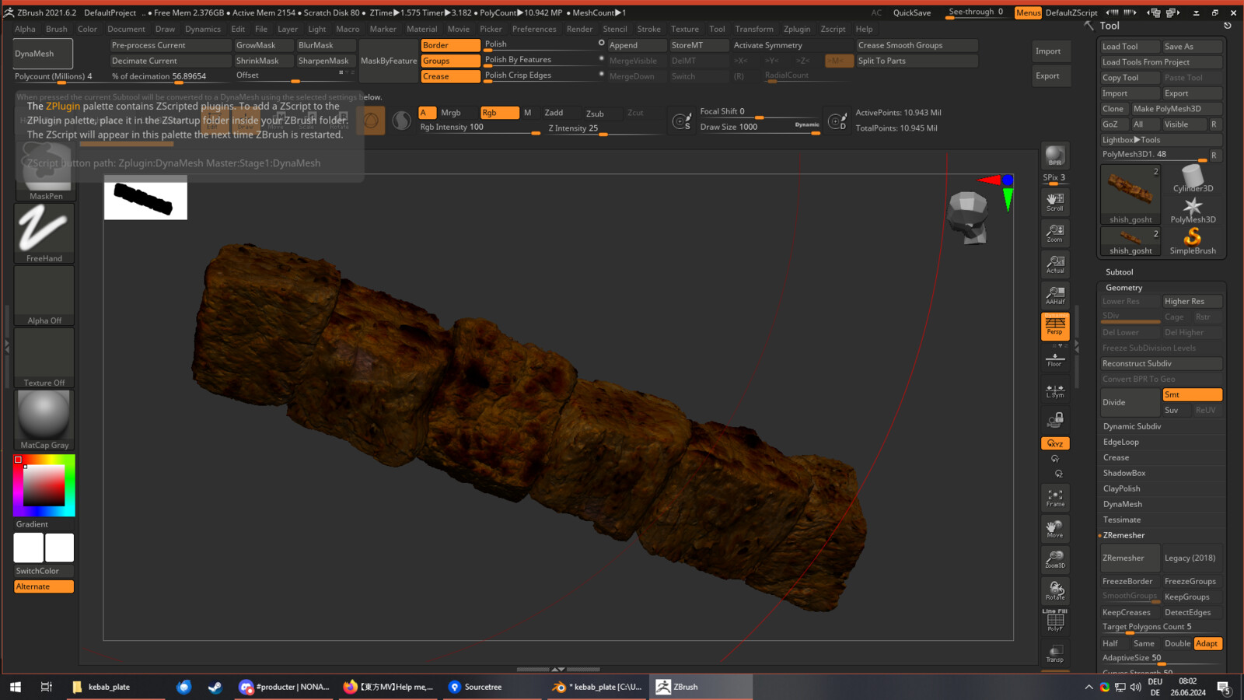Viewport: 1244px width, 700px height.
Task: Toggle the L.Sym local symmetry icon
Action: pos(1055,390)
